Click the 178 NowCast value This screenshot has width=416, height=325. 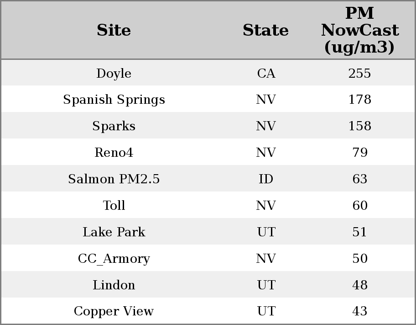(x=359, y=100)
